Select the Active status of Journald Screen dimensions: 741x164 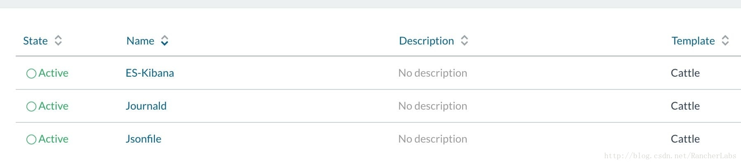point(53,106)
